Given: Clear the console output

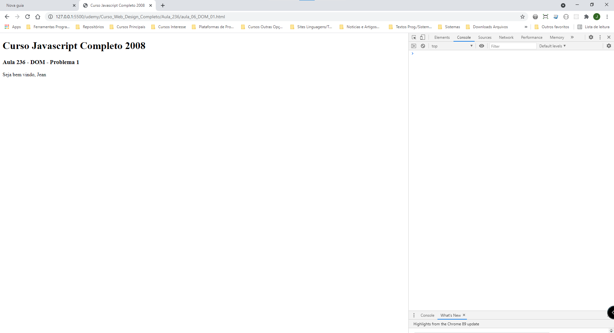Looking at the screenshot, I should (423, 46).
